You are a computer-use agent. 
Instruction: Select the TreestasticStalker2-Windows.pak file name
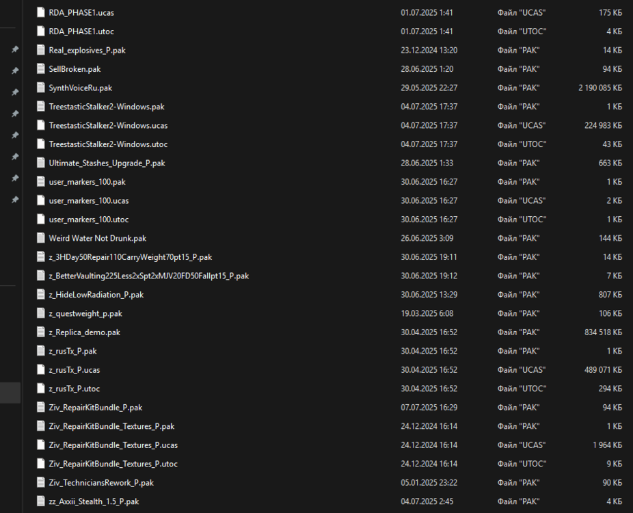tap(106, 107)
